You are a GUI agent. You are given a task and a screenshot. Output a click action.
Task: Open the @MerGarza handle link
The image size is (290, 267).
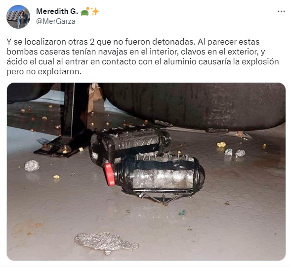pyautogui.click(x=56, y=21)
